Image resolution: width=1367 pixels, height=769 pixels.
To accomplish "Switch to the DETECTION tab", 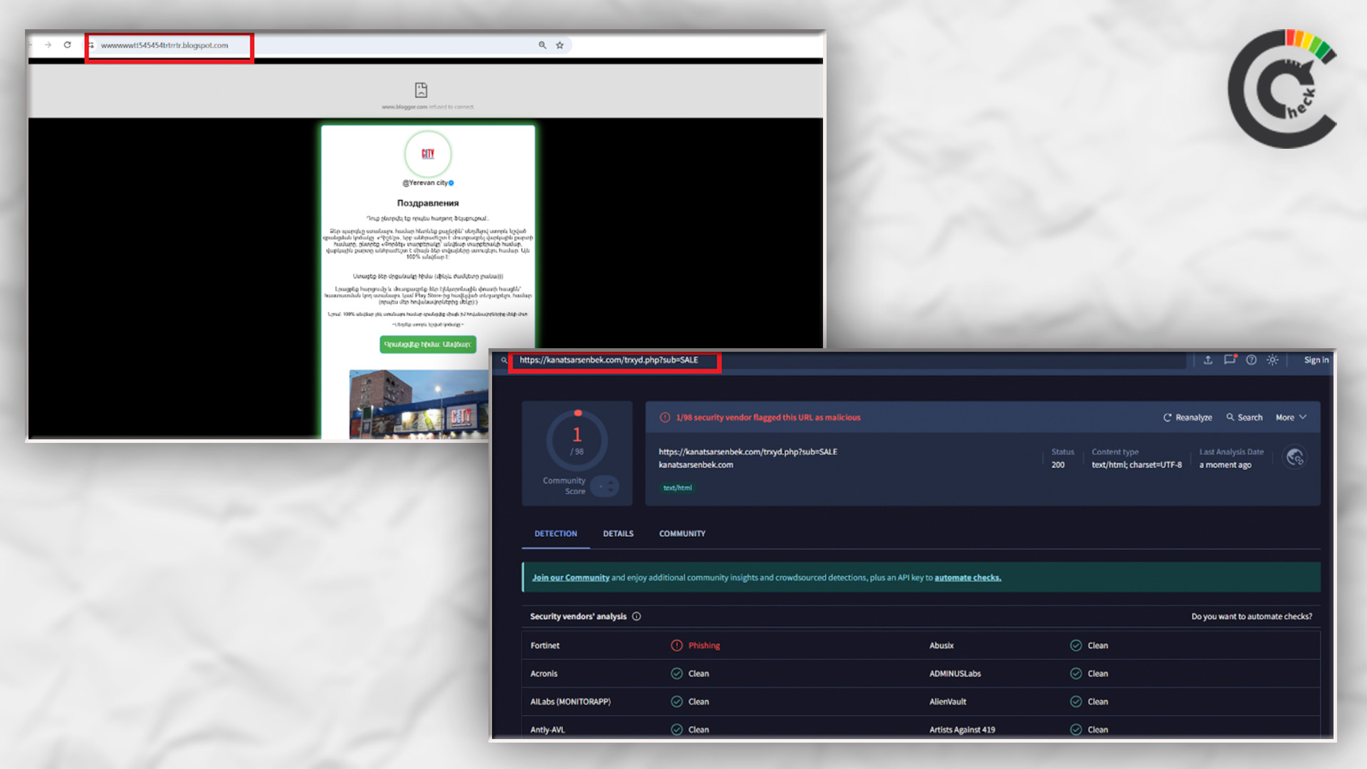I will [556, 534].
